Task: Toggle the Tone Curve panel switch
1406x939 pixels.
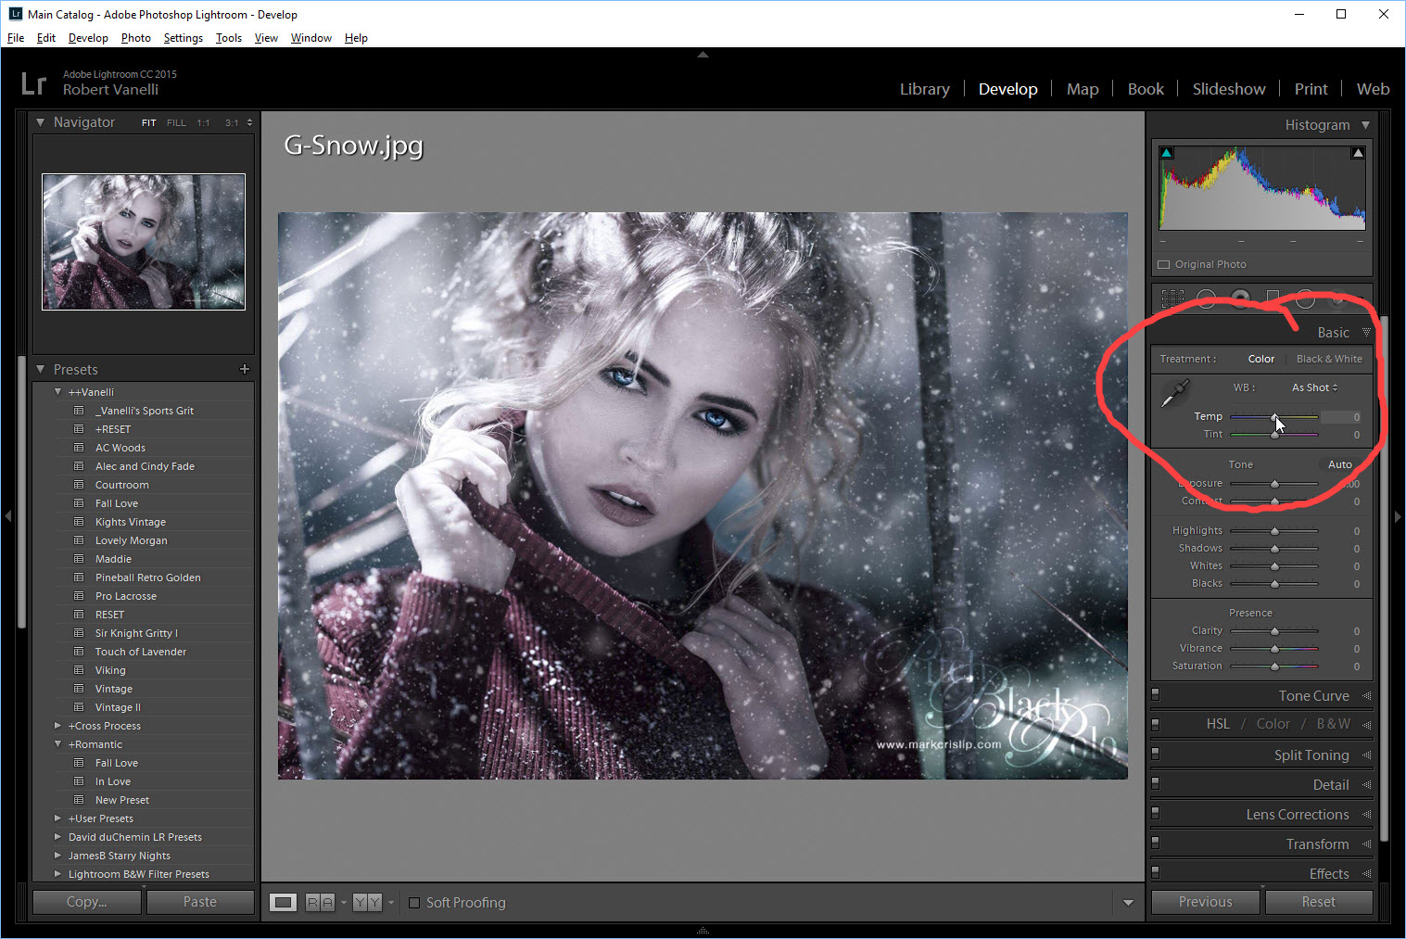Action: [1156, 695]
